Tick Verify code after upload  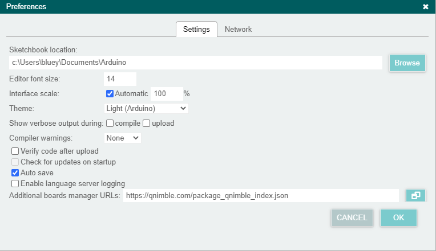tap(15, 151)
